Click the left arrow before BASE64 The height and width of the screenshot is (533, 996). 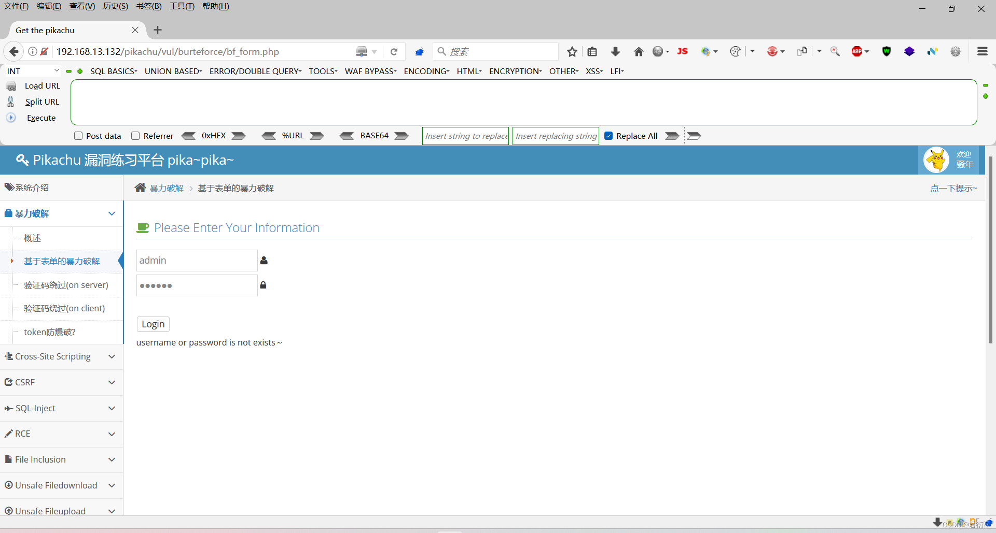(x=347, y=136)
